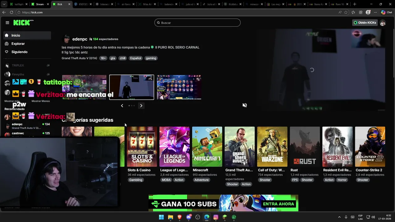Open Rust category card

[x=305, y=147]
